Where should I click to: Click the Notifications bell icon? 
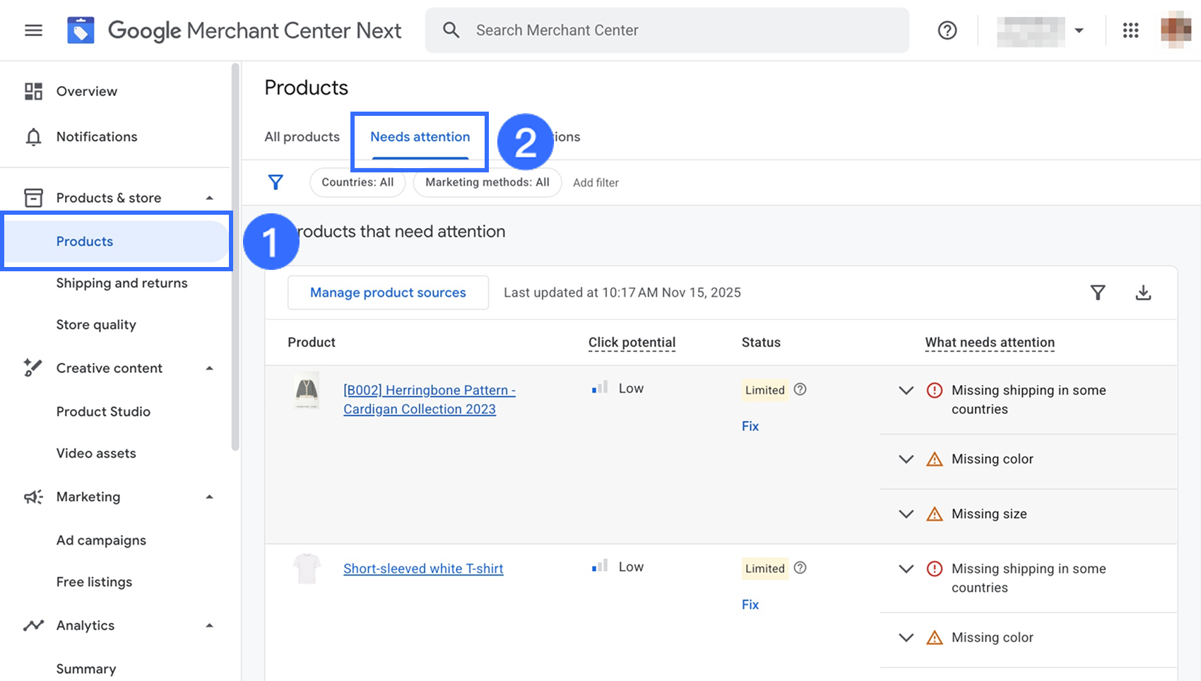point(33,137)
